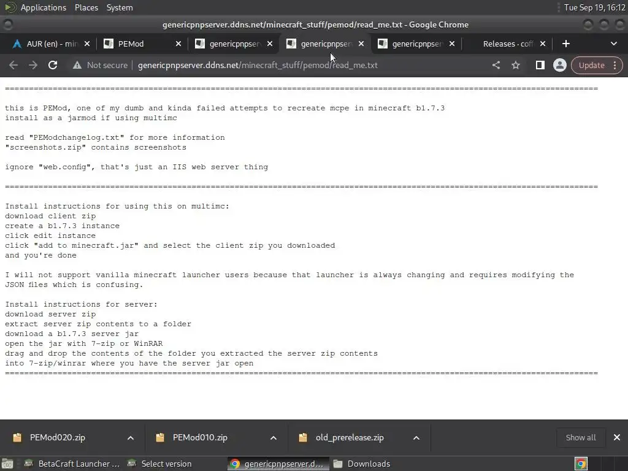Screen dimensions: 628x471
Task: Click the clock Tue Sep 19, 16:12
Action: coord(594,7)
